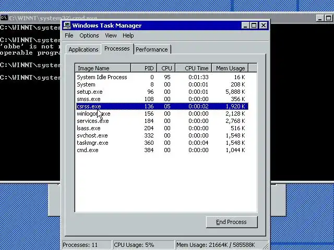334x250 pixels.
Task: Minimize the cmd.exe console window
Action: pos(320,18)
